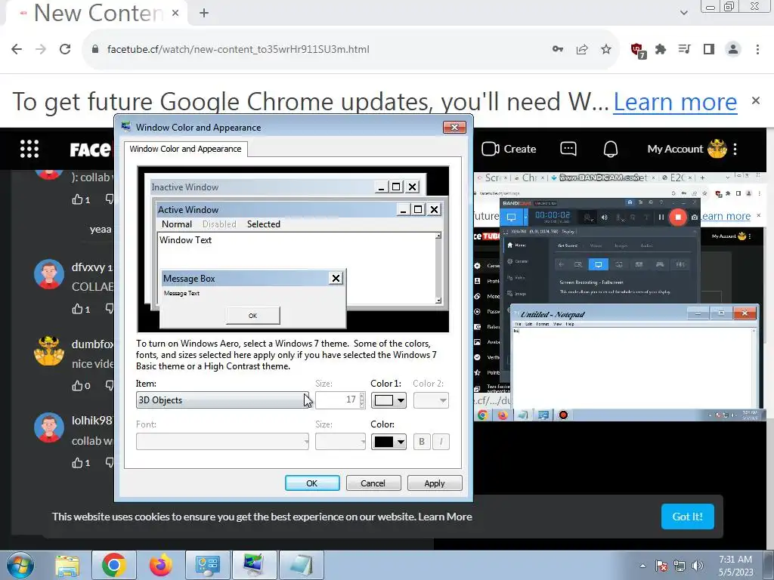Switch to the Notepad taskbar item
The height and width of the screenshot is (580, 774).
[302, 565]
